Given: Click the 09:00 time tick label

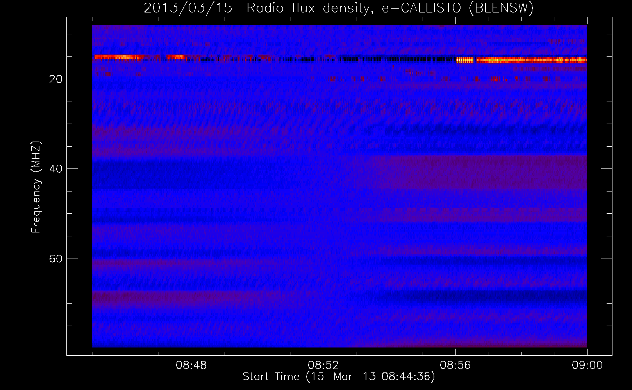Looking at the screenshot, I should [587, 365].
